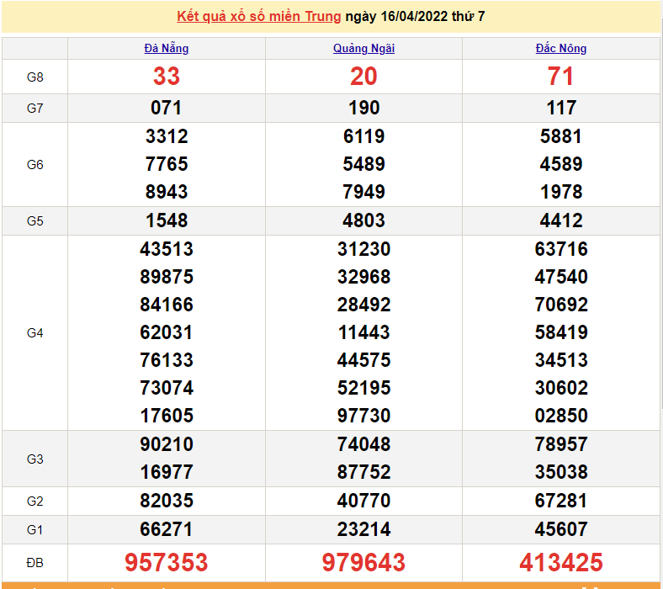
Task: Select G6 result 7765
Action: (x=167, y=164)
